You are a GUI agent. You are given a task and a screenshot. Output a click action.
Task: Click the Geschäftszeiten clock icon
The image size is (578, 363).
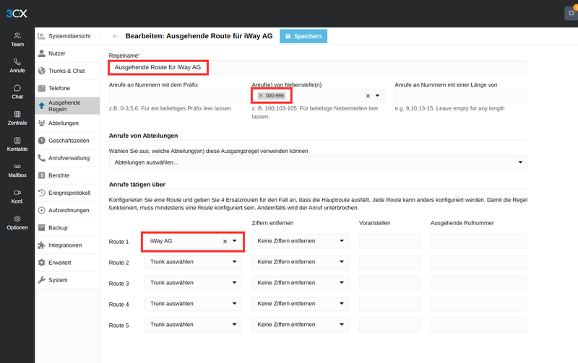pos(42,141)
